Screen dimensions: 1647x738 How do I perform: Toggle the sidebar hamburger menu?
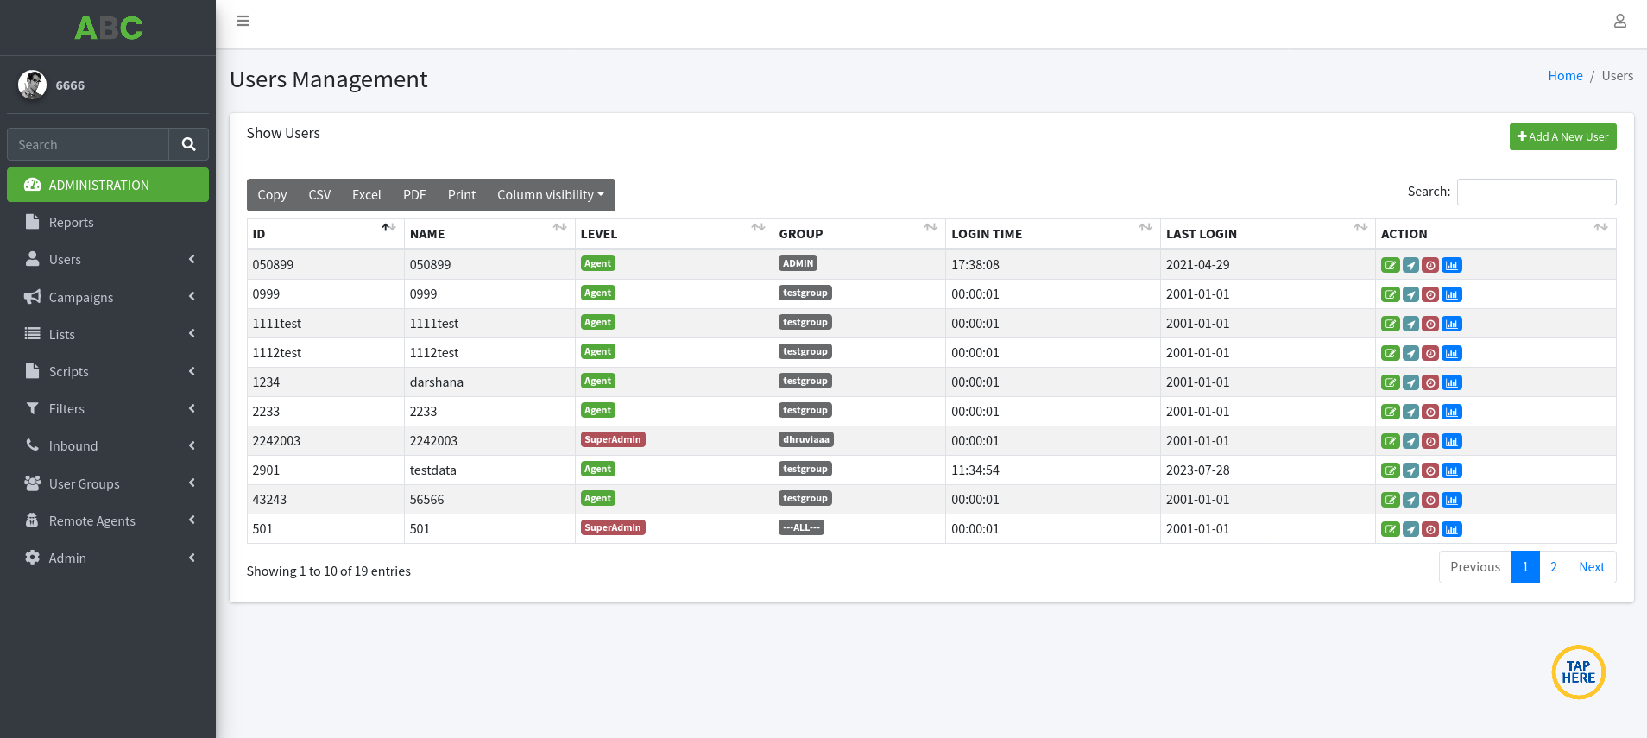click(x=243, y=21)
